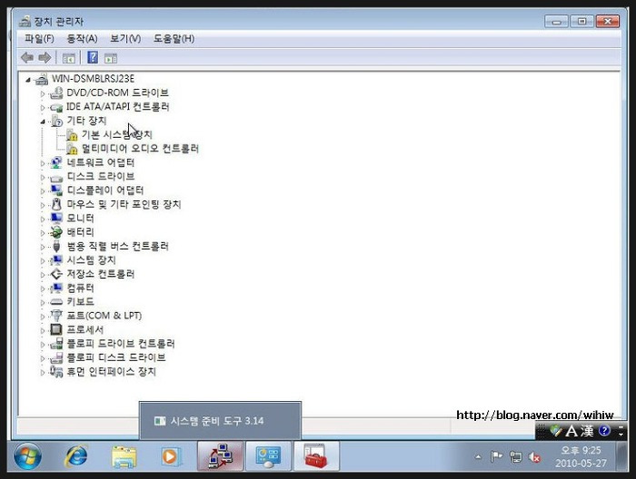Open Windows Explorer folder on taskbar
636x479 pixels.
(x=124, y=456)
